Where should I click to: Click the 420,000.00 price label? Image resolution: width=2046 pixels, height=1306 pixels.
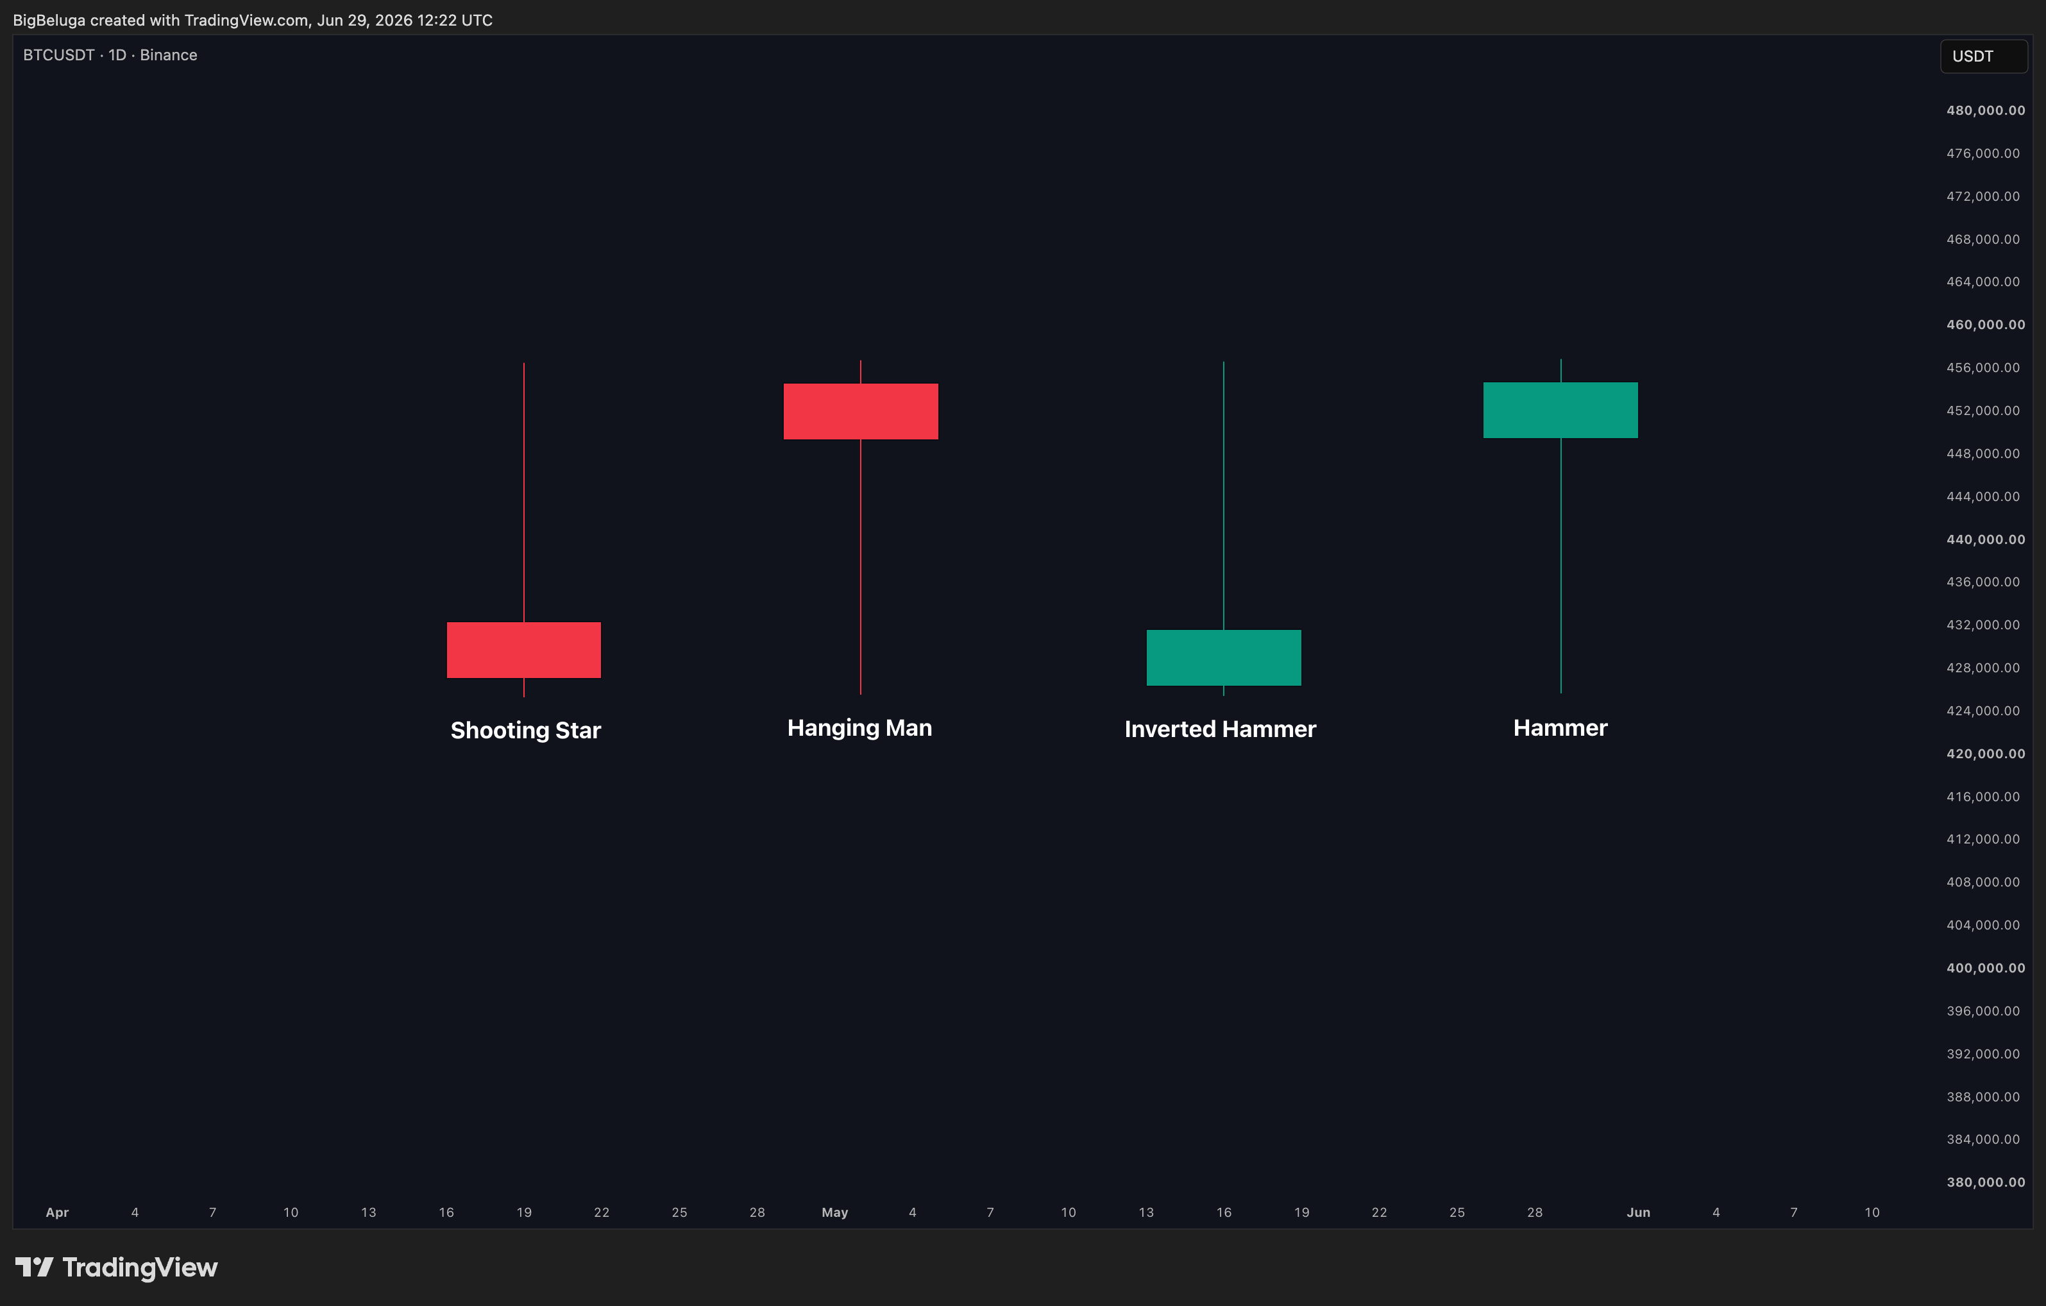click(x=1985, y=754)
